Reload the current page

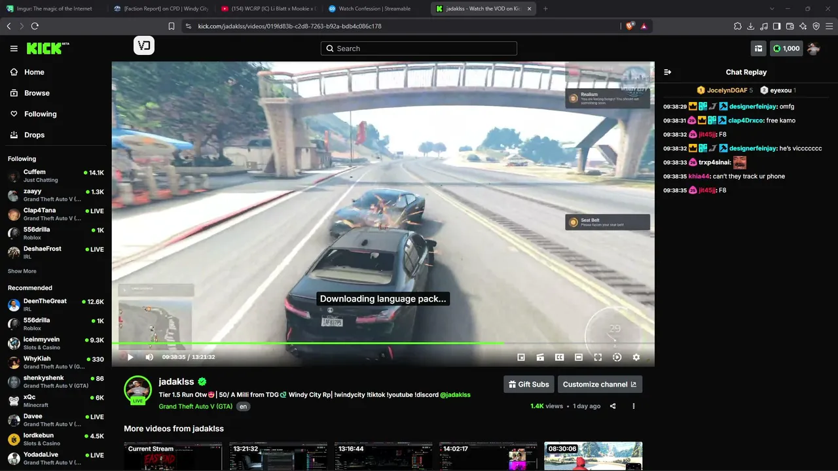[35, 26]
